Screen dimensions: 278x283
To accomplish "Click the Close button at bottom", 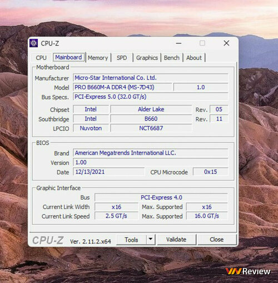I will [x=217, y=240].
